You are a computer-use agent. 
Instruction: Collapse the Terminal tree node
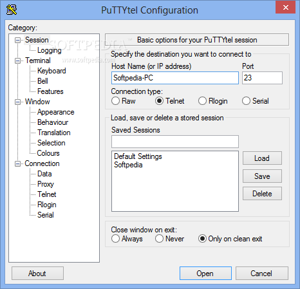17,61
